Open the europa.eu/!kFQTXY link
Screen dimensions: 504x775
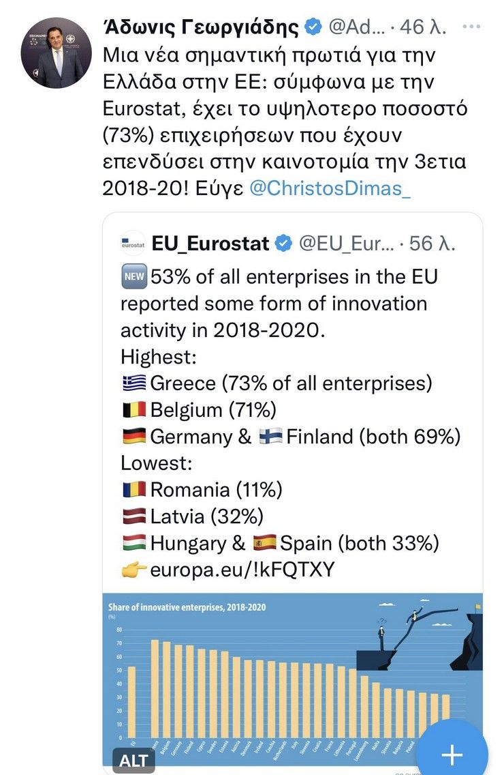pyautogui.click(x=242, y=570)
